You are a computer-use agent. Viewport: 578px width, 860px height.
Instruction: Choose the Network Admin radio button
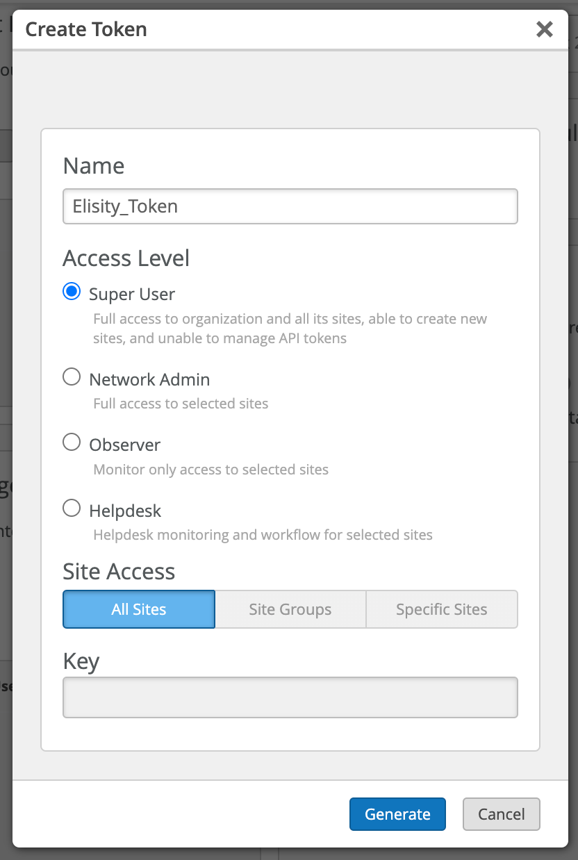pyautogui.click(x=72, y=377)
